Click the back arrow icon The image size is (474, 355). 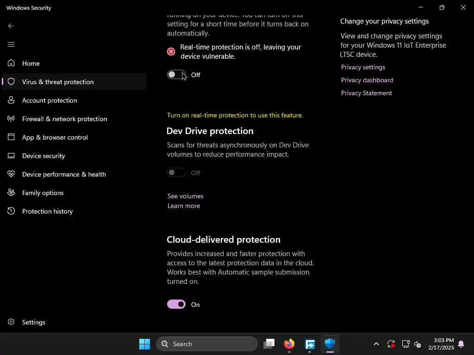pos(11,26)
